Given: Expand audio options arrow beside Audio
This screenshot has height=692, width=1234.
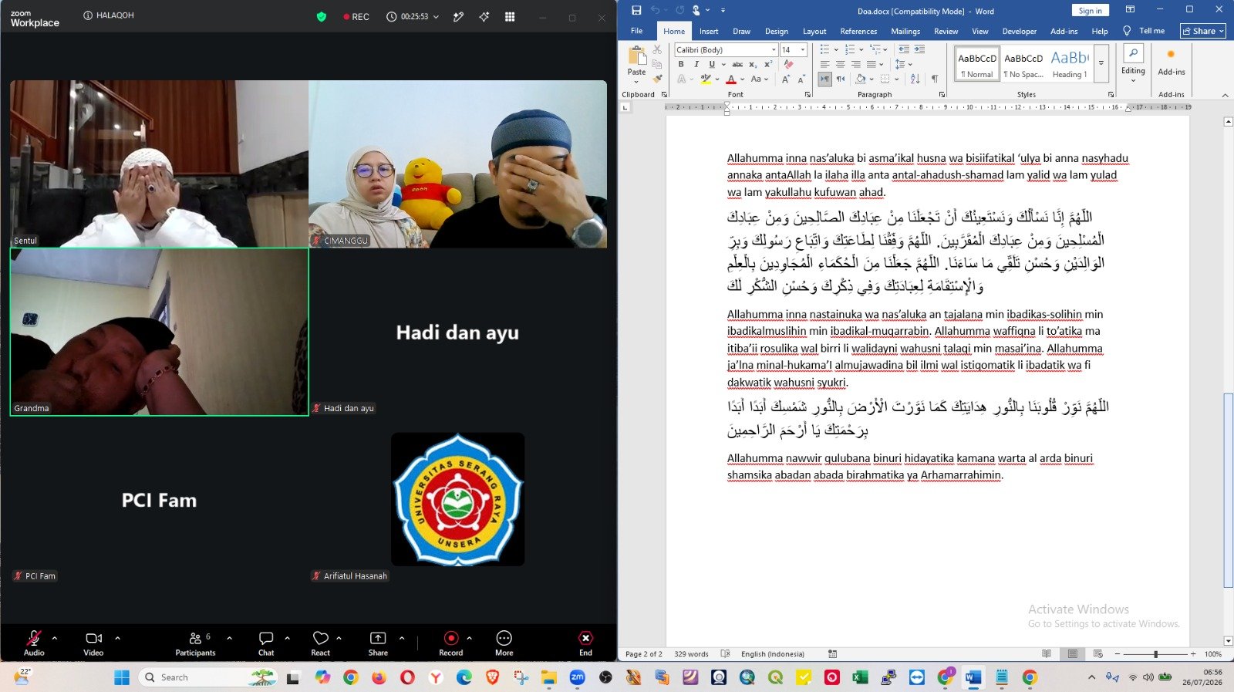Looking at the screenshot, I should coord(55,638).
